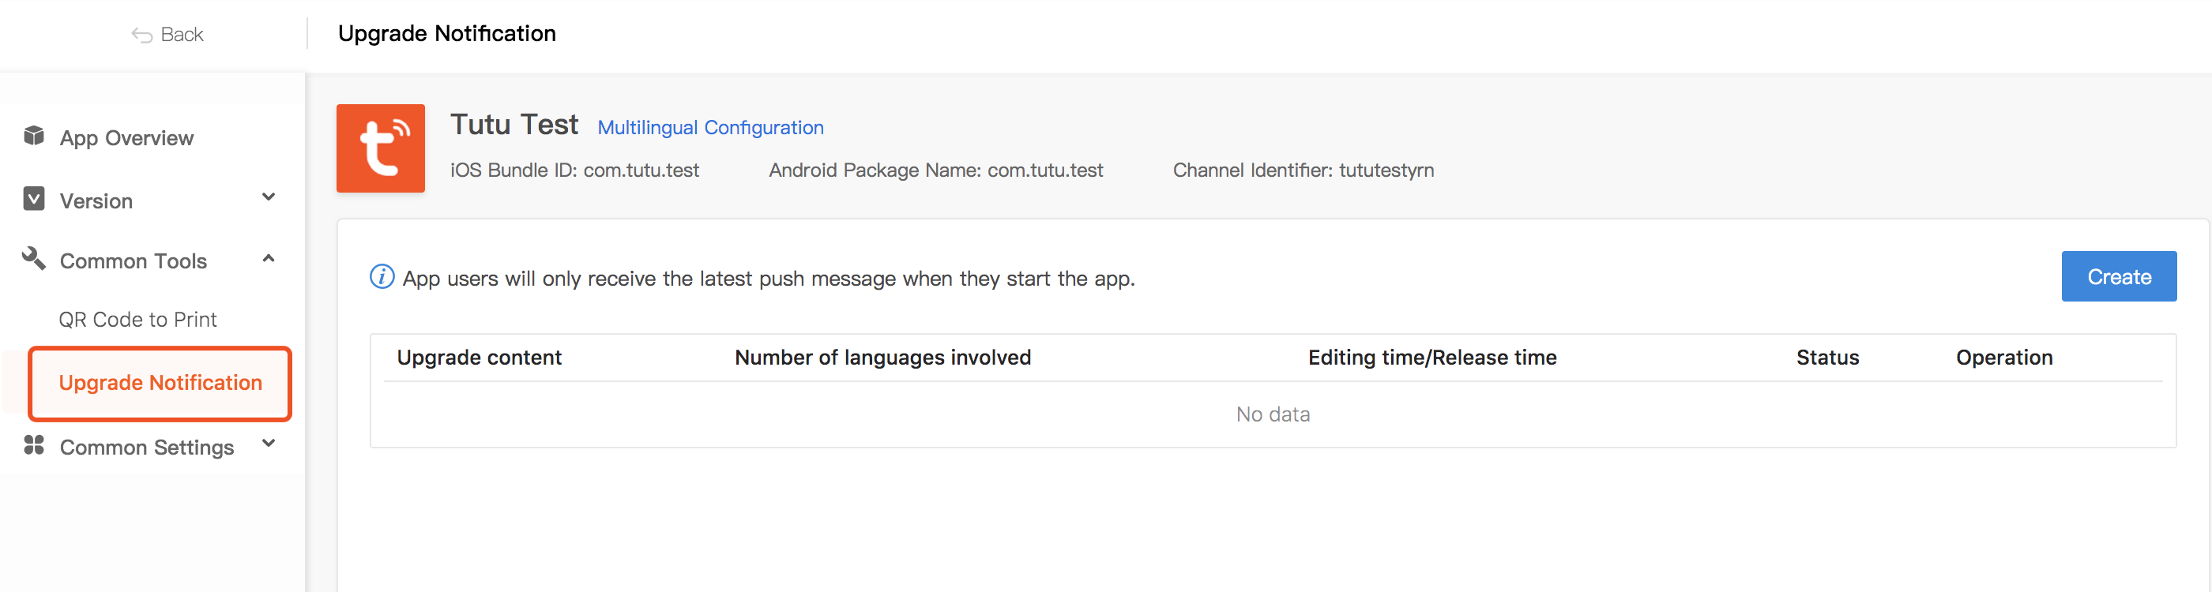Click the info icon beside the push message note
Screen dimensions: 2212x592
382,277
